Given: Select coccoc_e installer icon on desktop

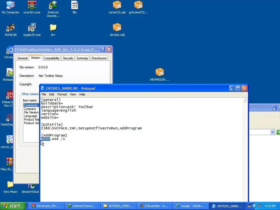Looking at the screenshot, I should tap(7, 142).
